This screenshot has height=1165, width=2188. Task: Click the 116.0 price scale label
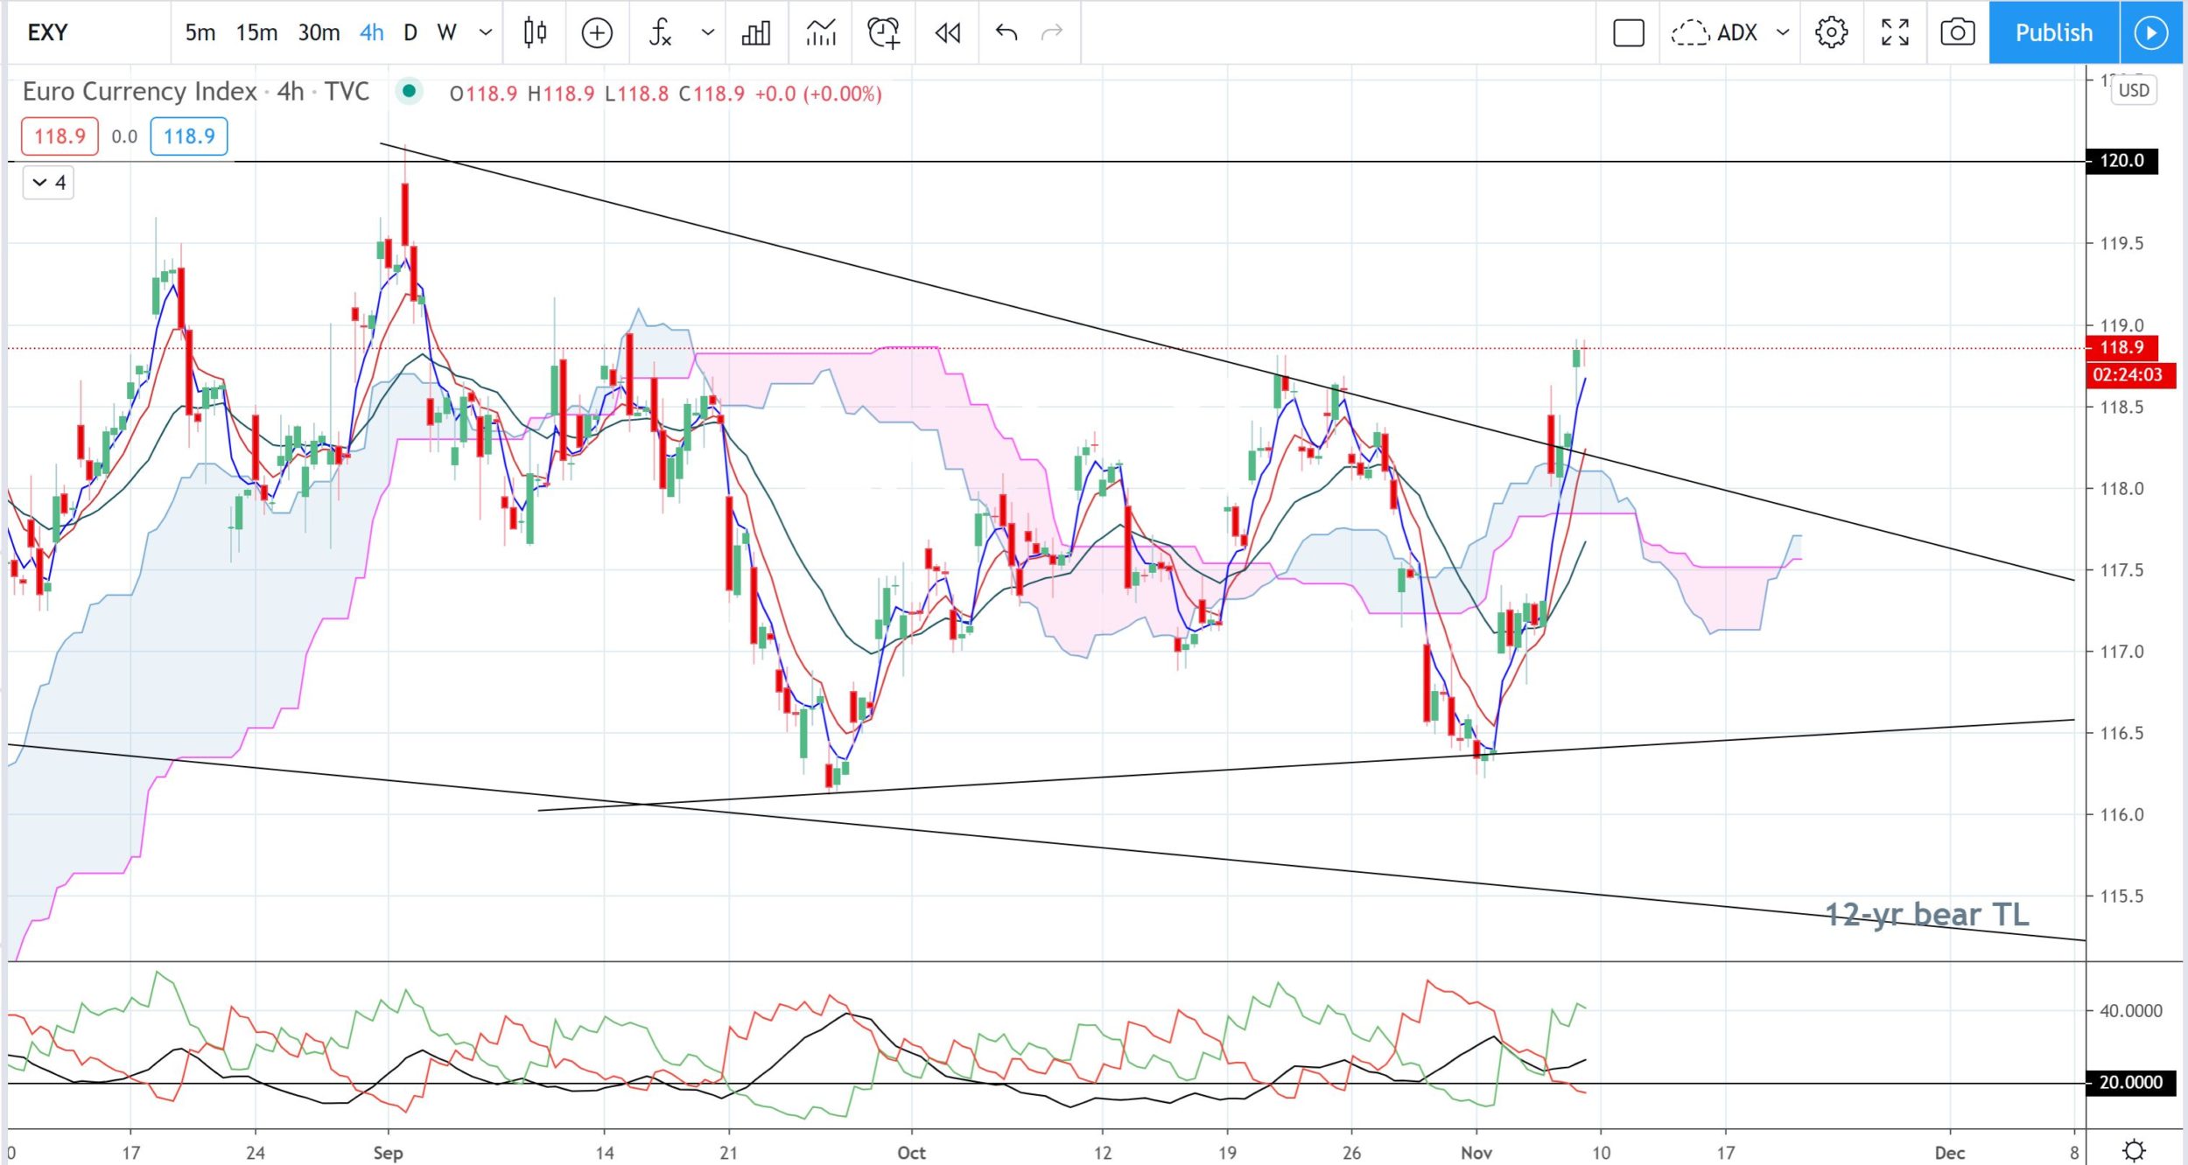coord(2121,814)
